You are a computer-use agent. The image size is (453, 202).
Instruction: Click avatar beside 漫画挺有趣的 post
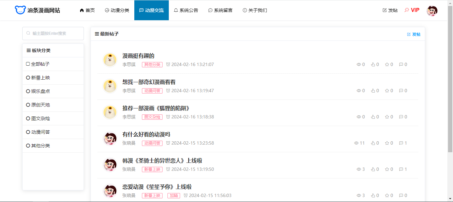click(110, 60)
